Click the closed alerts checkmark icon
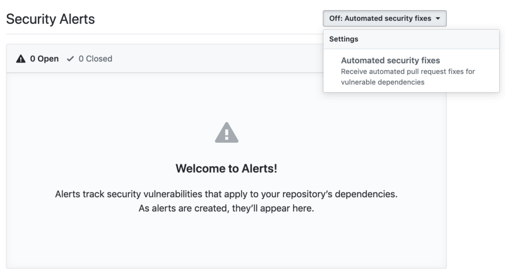505x278 pixels. (x=70, y=59)
